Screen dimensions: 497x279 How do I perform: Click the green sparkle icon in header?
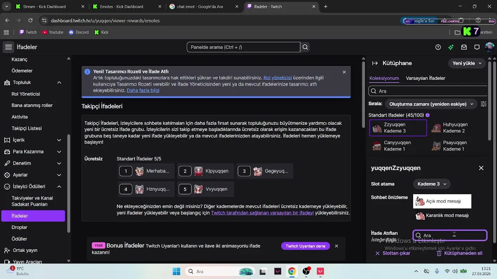click(451, 47)
